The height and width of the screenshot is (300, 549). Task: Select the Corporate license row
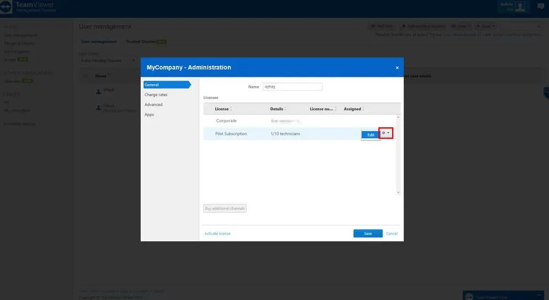click(300, 121)
